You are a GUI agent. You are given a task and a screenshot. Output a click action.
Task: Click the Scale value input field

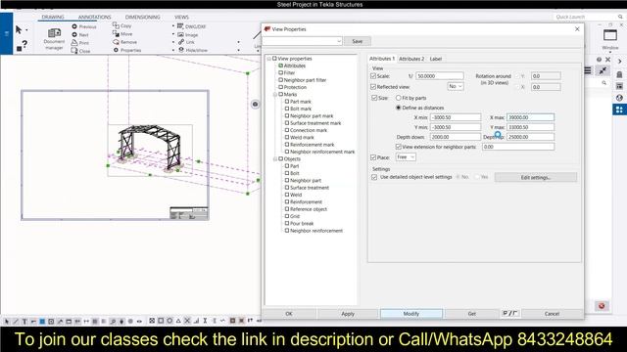pos(440,76)
